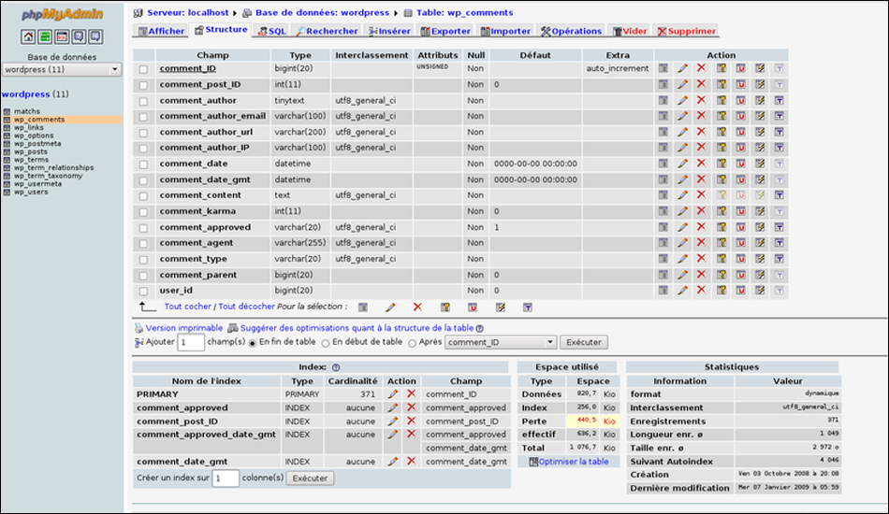Set primary key on comment_karma row

721,211
